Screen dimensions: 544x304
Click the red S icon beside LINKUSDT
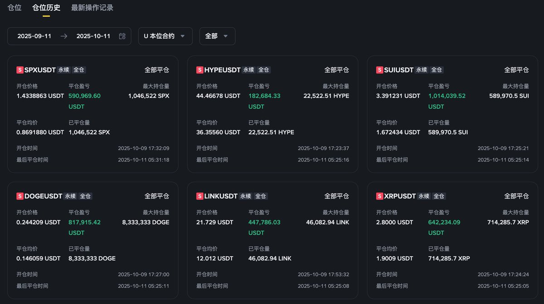200,196
